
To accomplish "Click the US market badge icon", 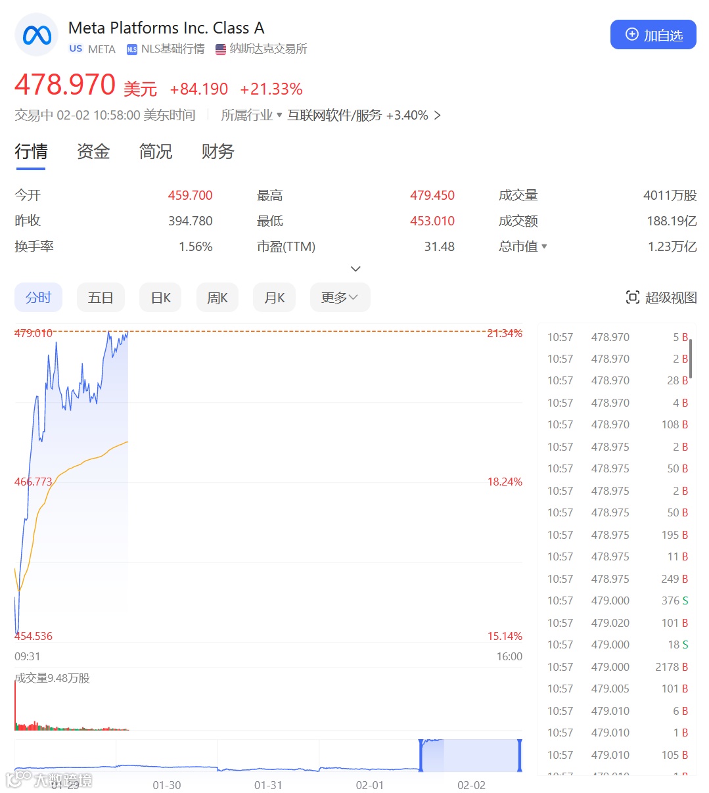I will pos(76,49).
